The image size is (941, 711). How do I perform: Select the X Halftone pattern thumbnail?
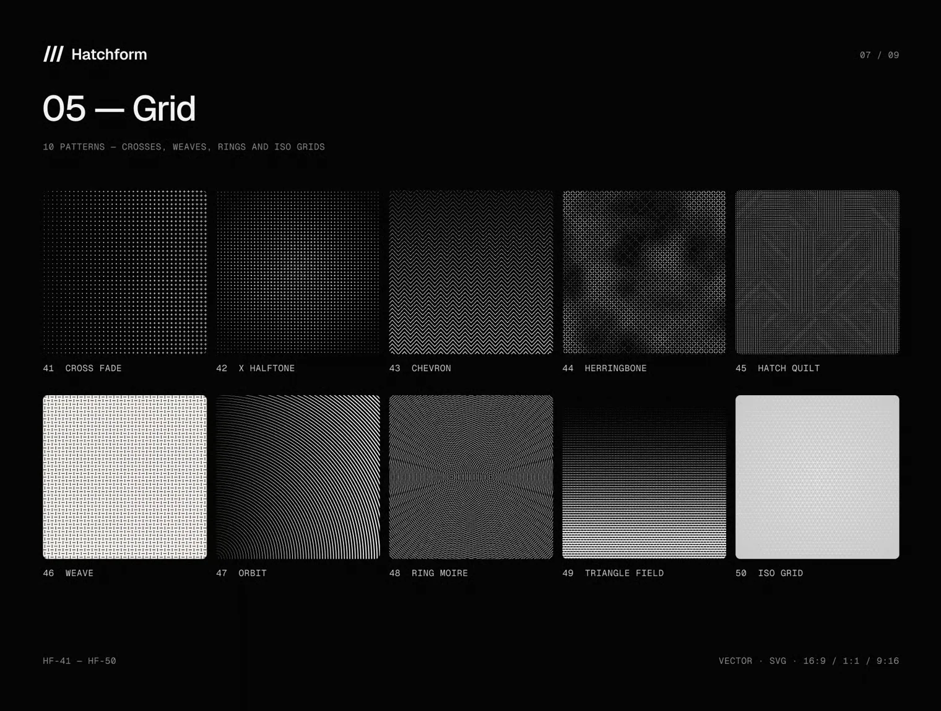(298, 272)
